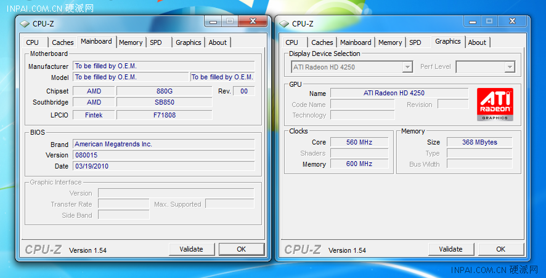This screenshot has height=278, width=546.
Task: Click the empty Shaders clock field
Action: tap(359, 153)
